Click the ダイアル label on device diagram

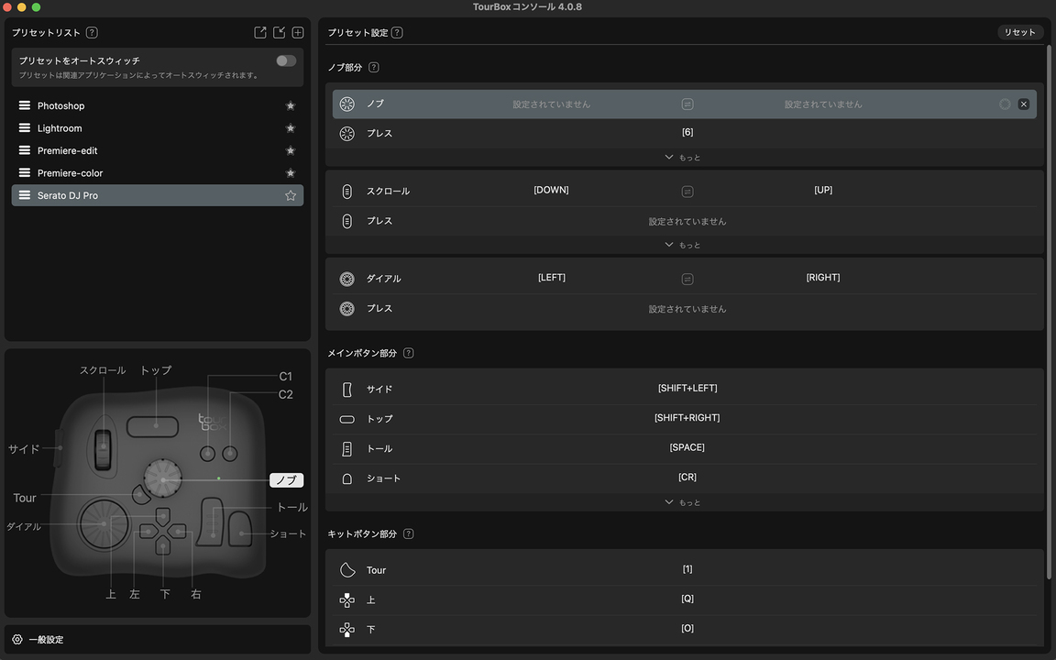click(24, 527)
